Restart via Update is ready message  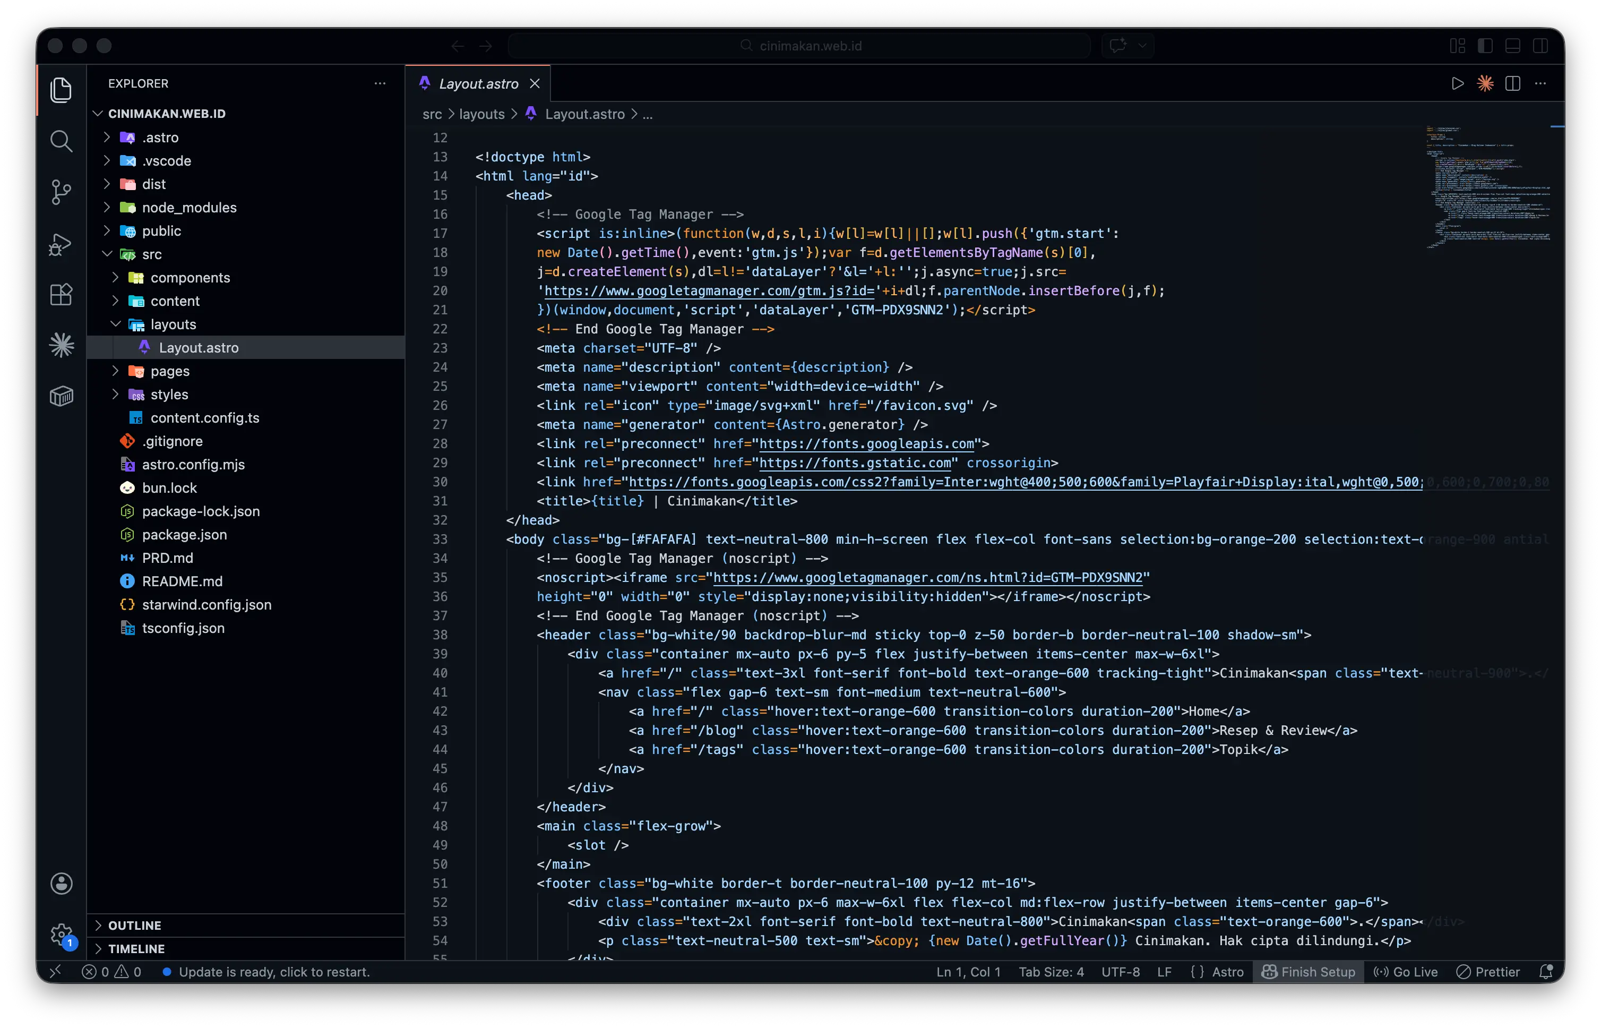coord(266,971)
